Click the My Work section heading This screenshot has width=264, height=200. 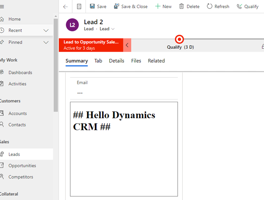[8, 60]
